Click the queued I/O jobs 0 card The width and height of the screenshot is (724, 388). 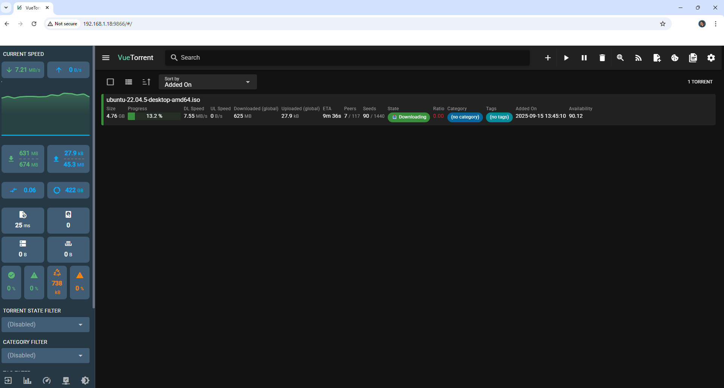(68, 220)
